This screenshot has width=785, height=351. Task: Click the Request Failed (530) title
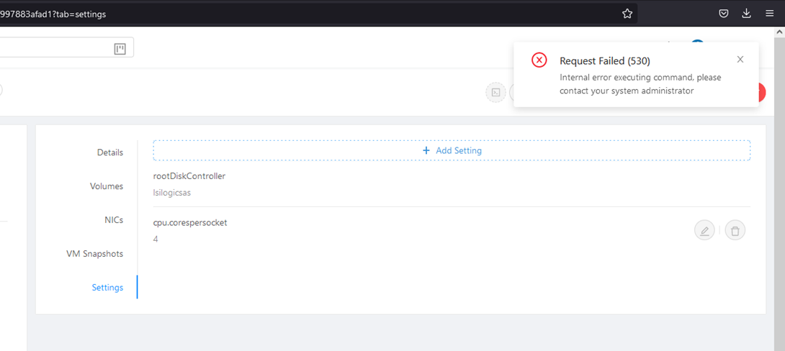pos(605,61)
